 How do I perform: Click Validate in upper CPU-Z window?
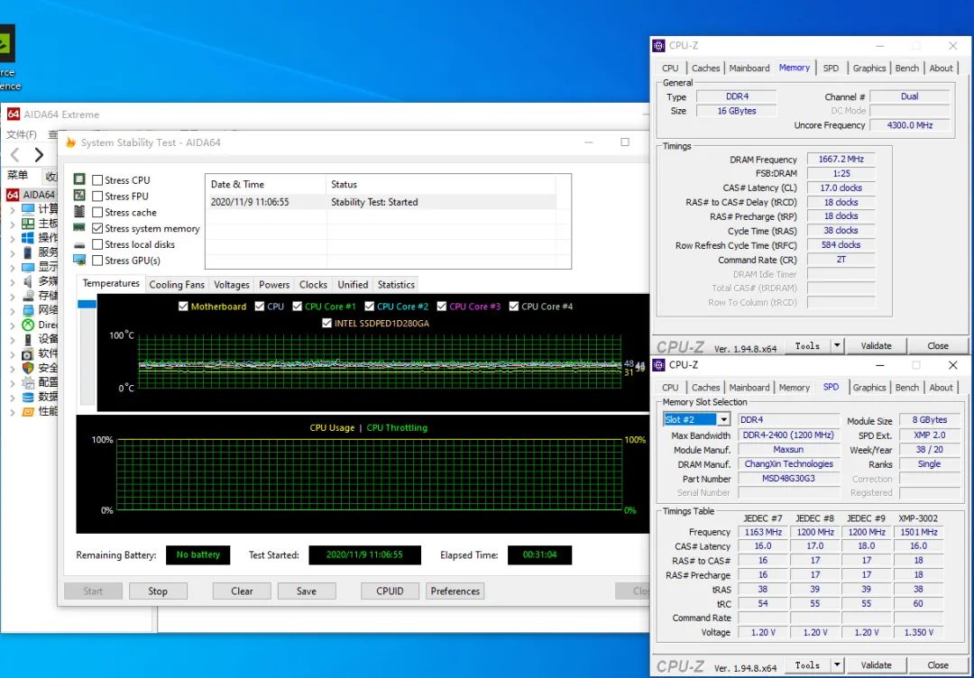tap(876, 345)
